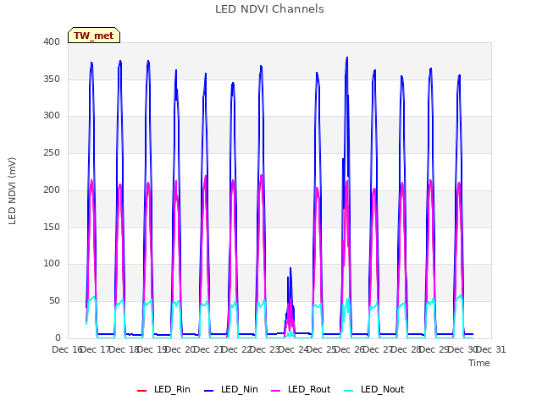The width and height of the screenshot is (542, 406).
Task: Toggle the LED_Rout legend entry
Action: point(301,389)
